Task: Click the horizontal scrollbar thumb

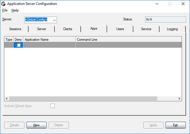Action: (83, 99)
